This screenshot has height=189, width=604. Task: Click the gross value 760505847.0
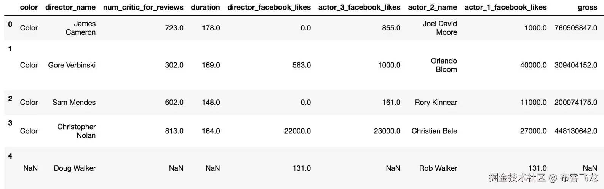point(575,28)
